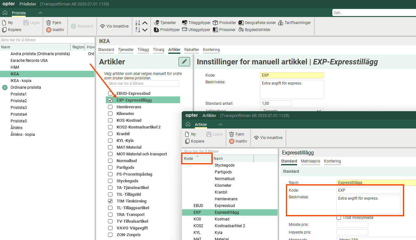Viewport: 416px width, 240px height.
Task: Switch to the Rabatter tab
Action: click(x=192, y=50)
